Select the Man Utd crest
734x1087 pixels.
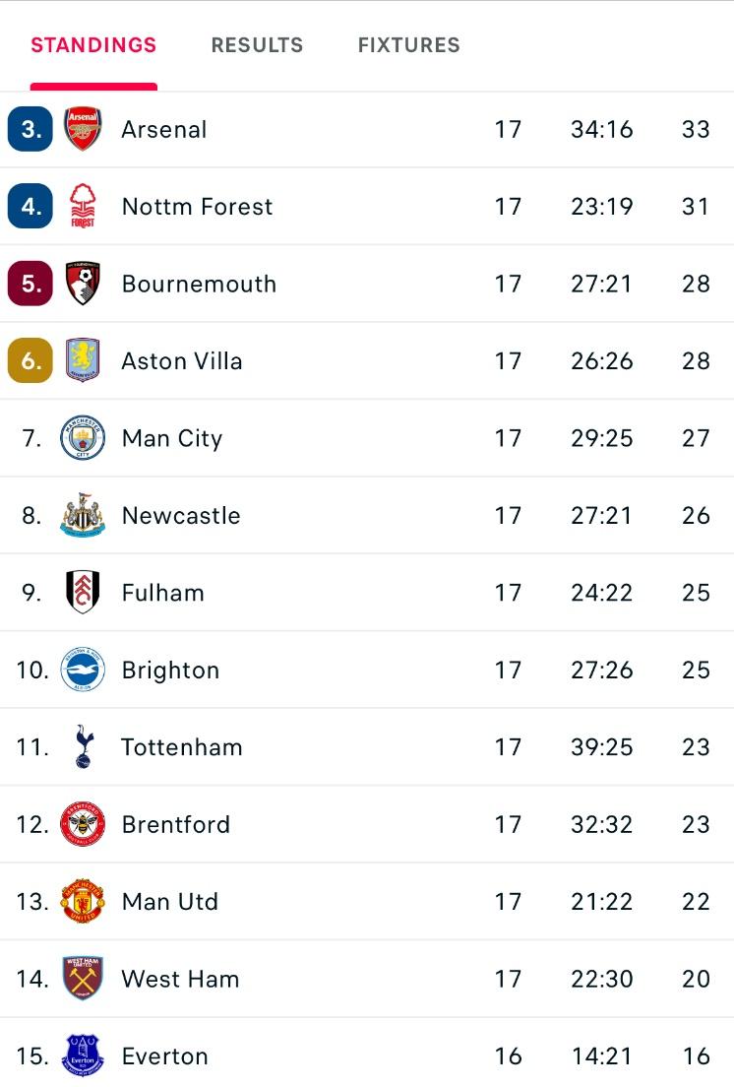[x=83, y=901]
